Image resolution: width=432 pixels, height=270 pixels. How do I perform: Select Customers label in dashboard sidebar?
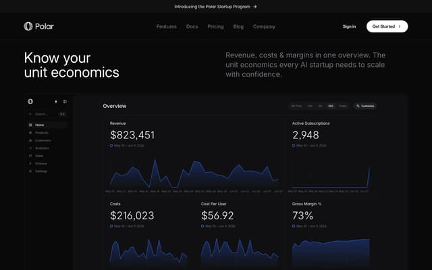point(43,140)
